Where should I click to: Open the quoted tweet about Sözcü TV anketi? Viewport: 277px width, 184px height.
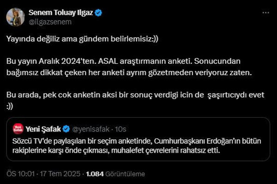click(138, 139)
